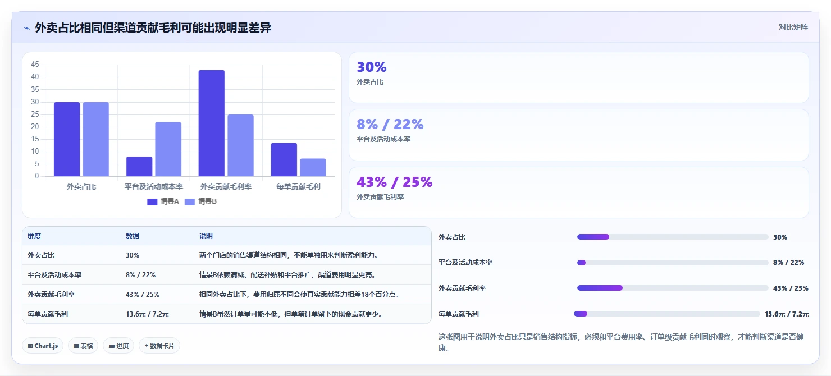Screen dimensions: 831x376
Task: Click the 情景A bar for 外卖占比
Action: click(x=67, y=139)
